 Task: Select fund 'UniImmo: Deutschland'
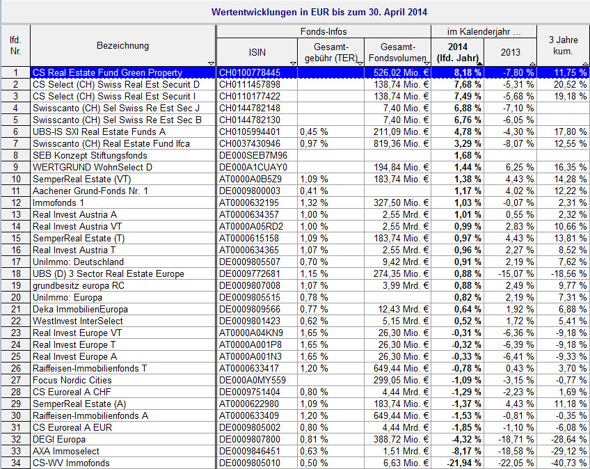pos(78,262)
